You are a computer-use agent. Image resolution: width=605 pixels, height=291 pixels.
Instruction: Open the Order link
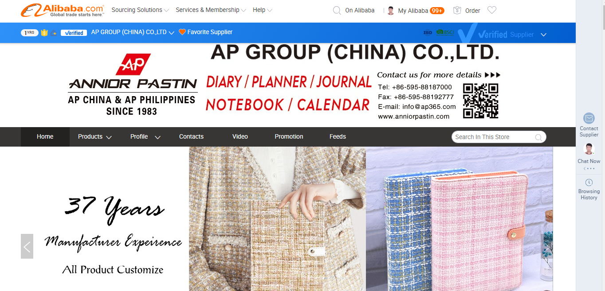pyautogui.click(x=472, y=11)
